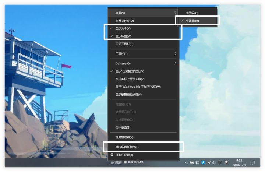Click the paper plane tray icon
This screenshot has width=265, height=172.
pos(209,162)
